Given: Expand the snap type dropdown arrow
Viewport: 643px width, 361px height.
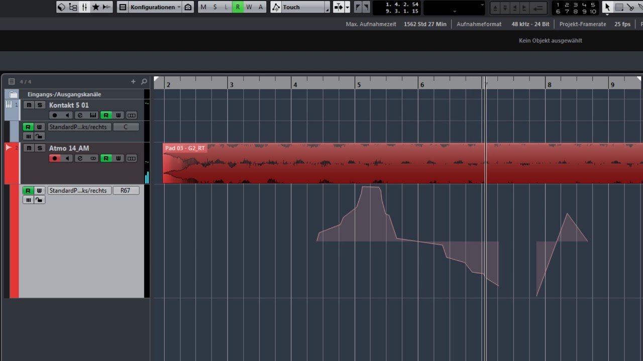Looking at the screenshot, I should 347,7.
